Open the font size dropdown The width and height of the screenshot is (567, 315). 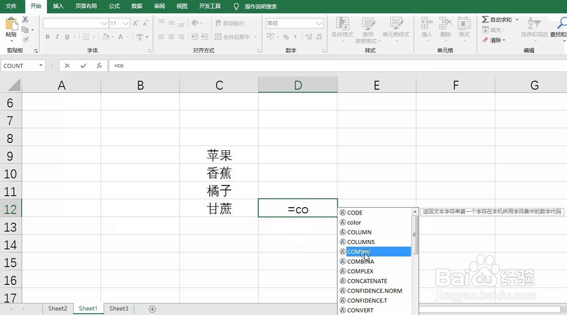coord(125,23)
